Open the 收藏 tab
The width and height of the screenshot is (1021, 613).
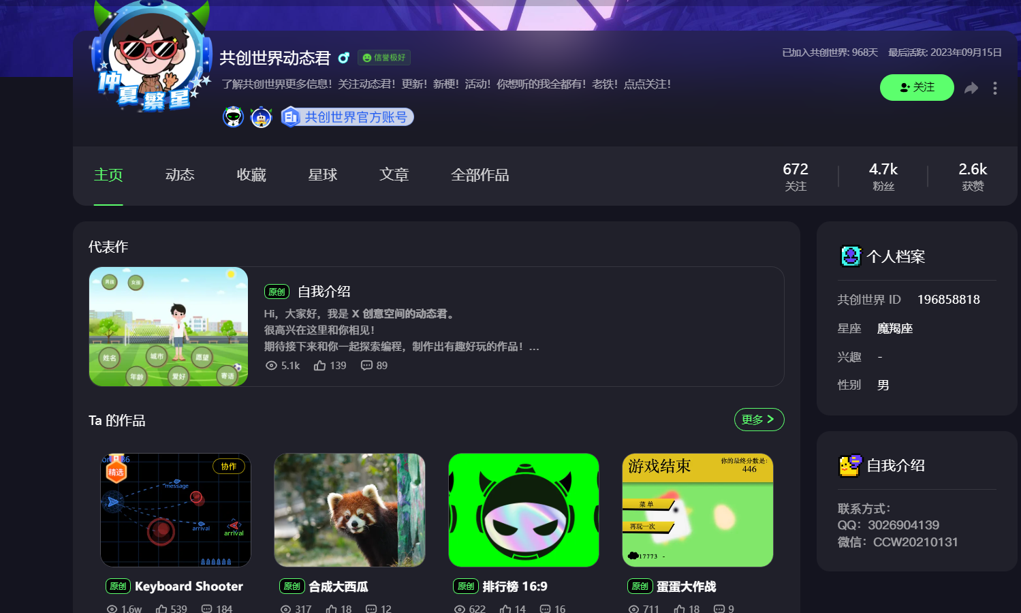251,175
